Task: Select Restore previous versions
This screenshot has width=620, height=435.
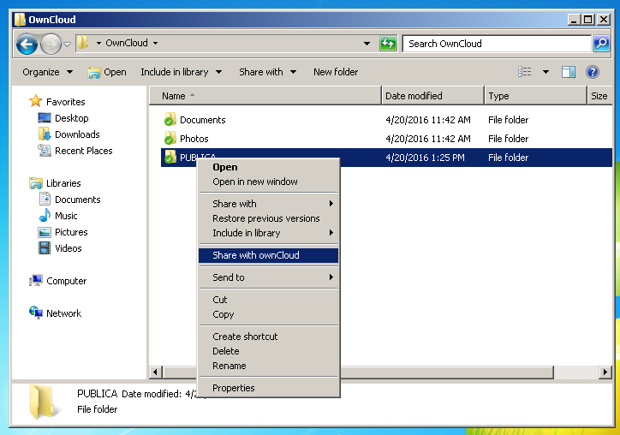Action: 269,218
